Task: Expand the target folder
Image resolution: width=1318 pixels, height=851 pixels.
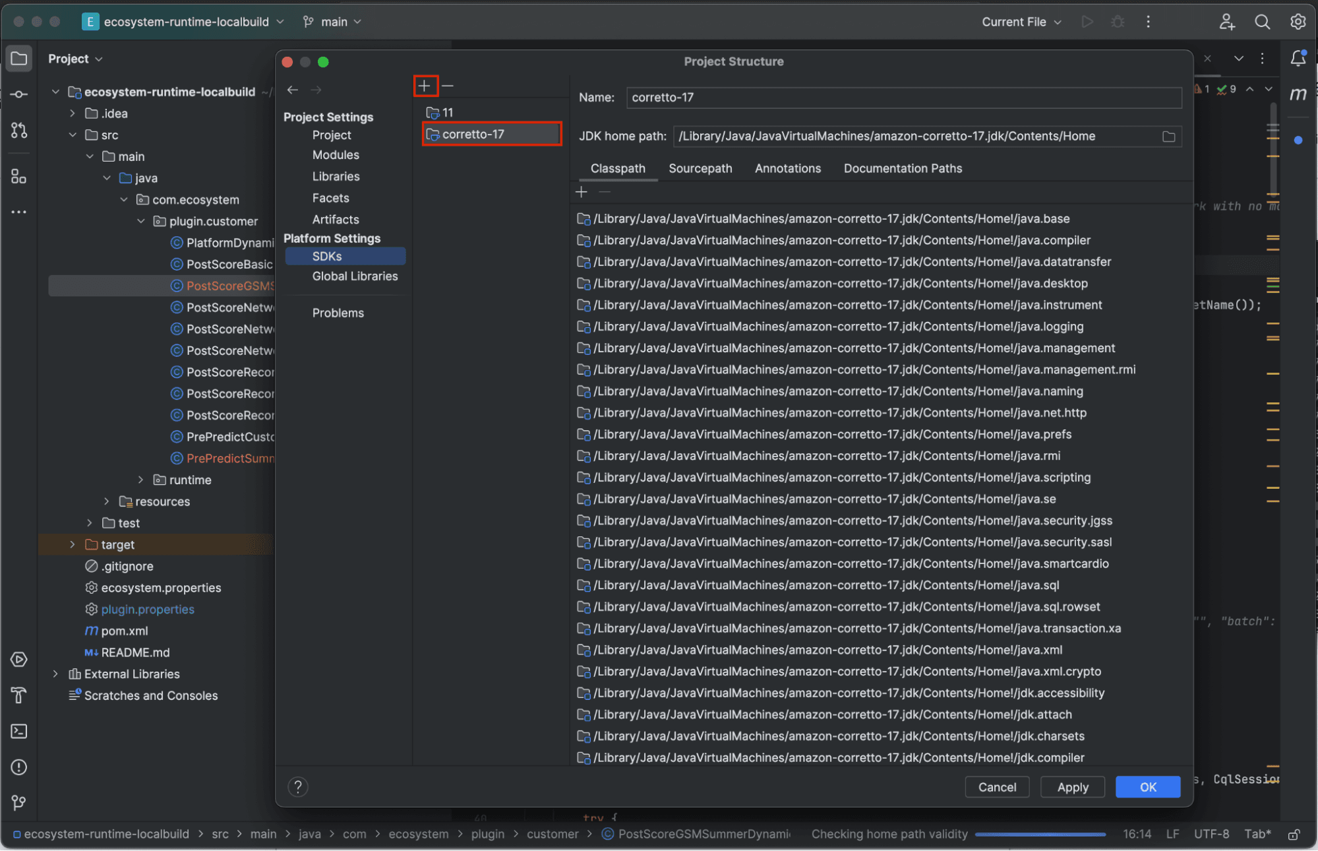Action: (x=73, y=545)
